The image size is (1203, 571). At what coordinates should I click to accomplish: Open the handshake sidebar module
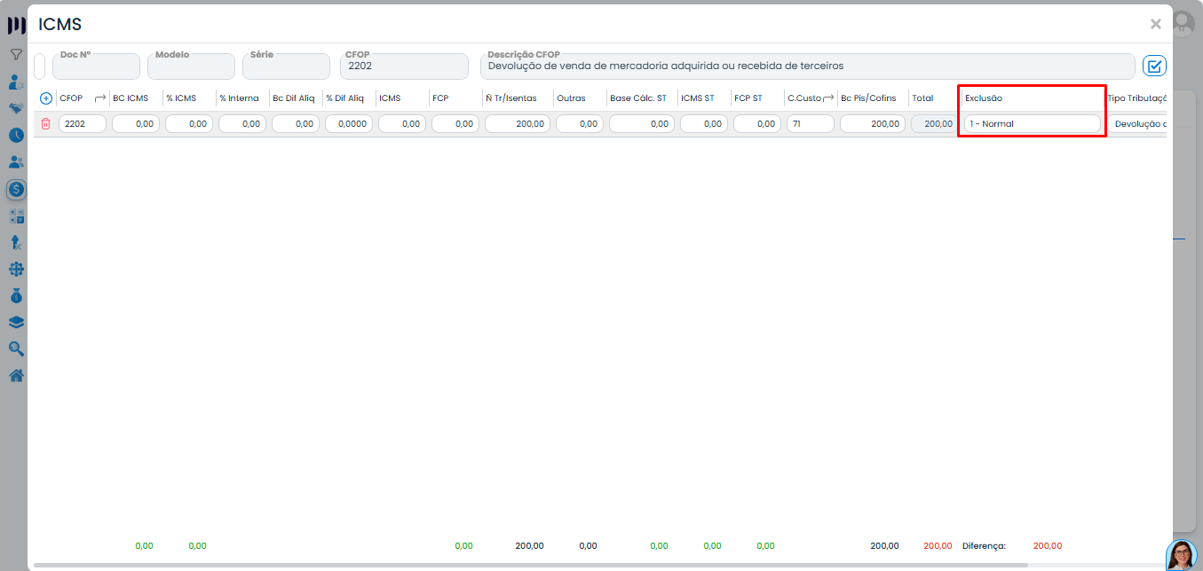pyautogui.click(x=16, y=108)
